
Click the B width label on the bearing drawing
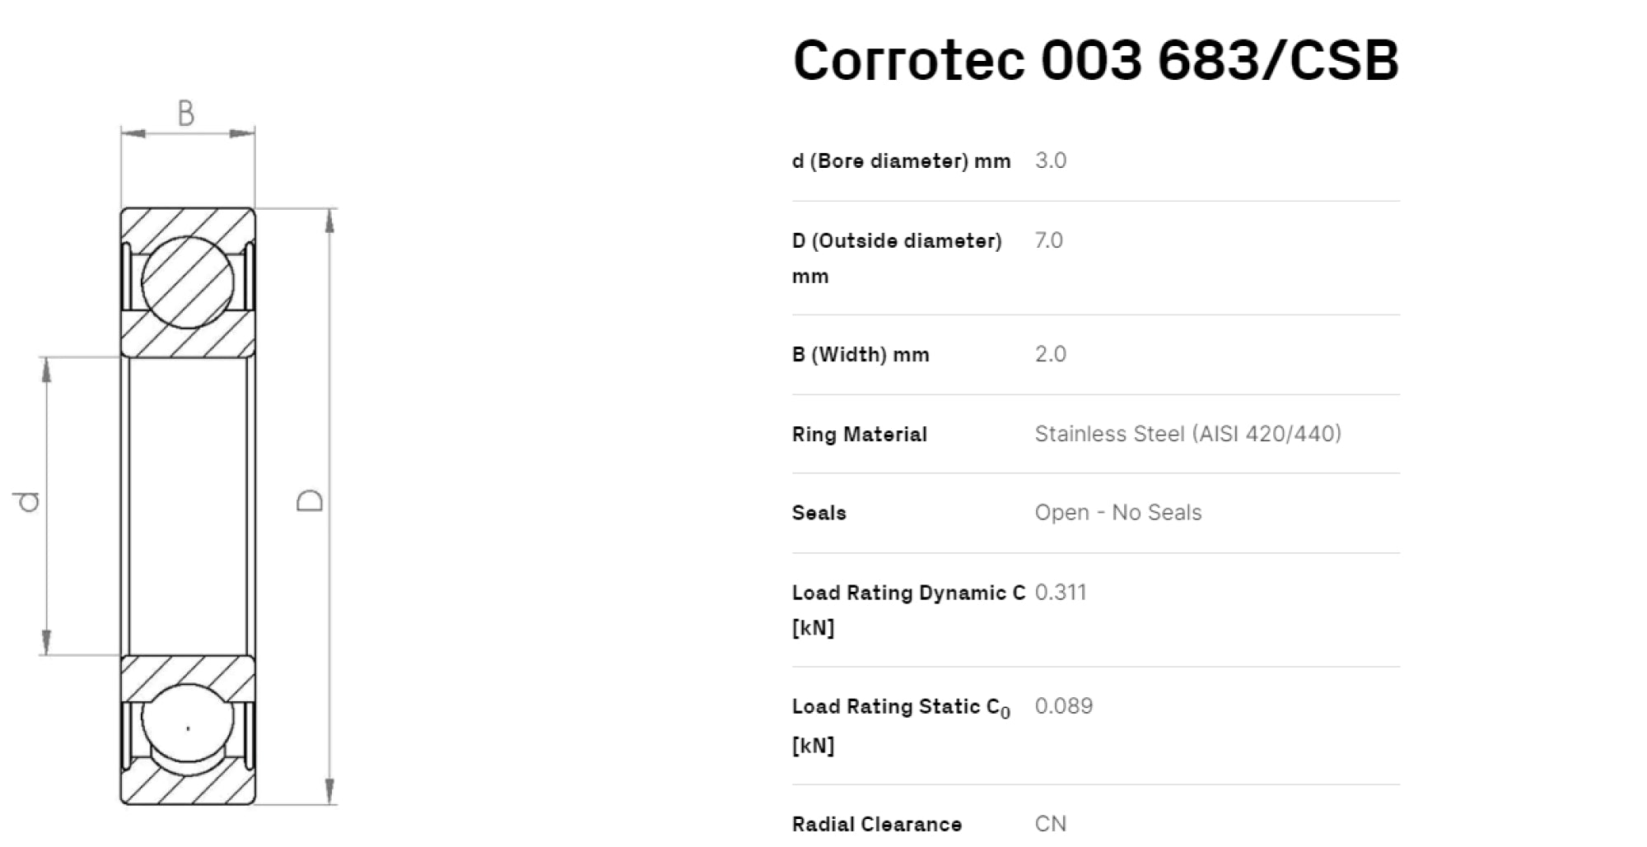tap(186, 114)
